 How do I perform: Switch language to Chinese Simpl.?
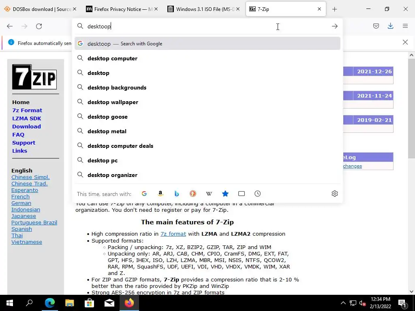click(x=30, y=177)
